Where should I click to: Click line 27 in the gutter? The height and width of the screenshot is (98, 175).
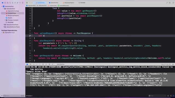coord(30,36)
